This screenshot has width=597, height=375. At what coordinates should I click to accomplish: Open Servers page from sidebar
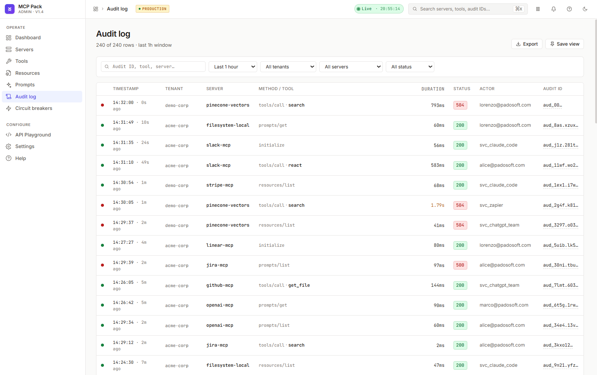pos(42,49)
